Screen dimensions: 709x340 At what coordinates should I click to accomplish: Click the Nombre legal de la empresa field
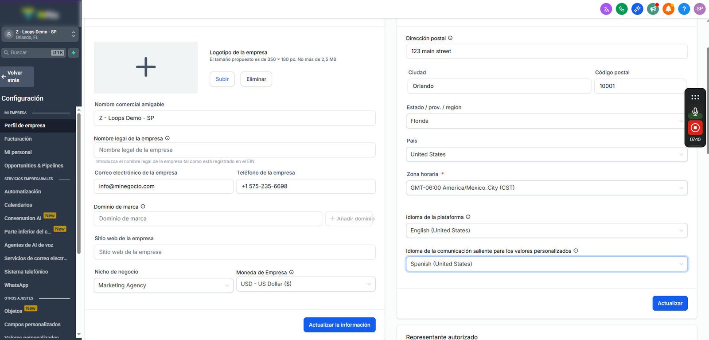235,150
